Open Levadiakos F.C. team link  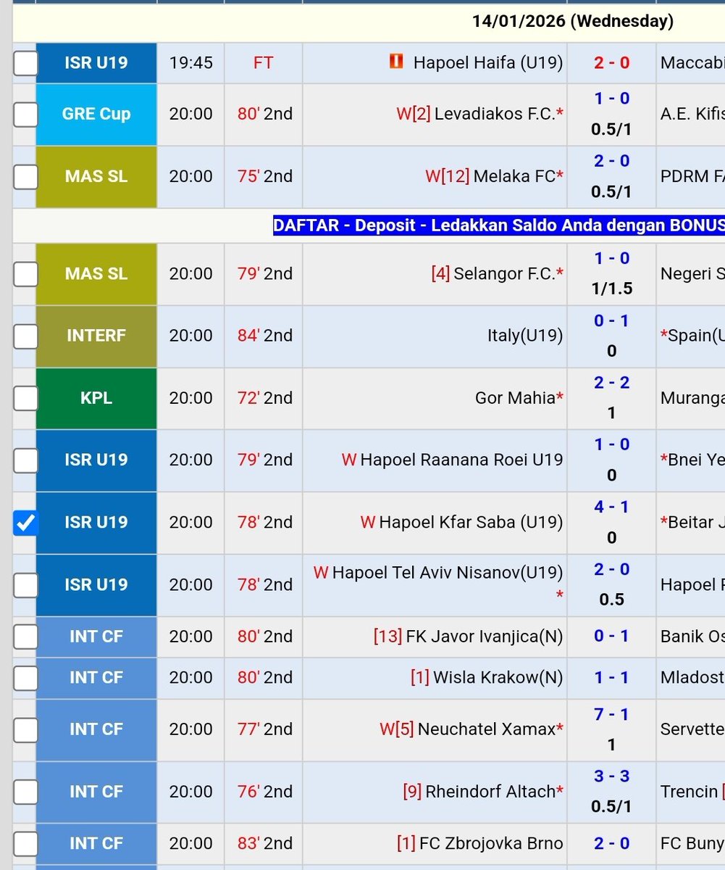pyautogui.click(x=495, y=114)
